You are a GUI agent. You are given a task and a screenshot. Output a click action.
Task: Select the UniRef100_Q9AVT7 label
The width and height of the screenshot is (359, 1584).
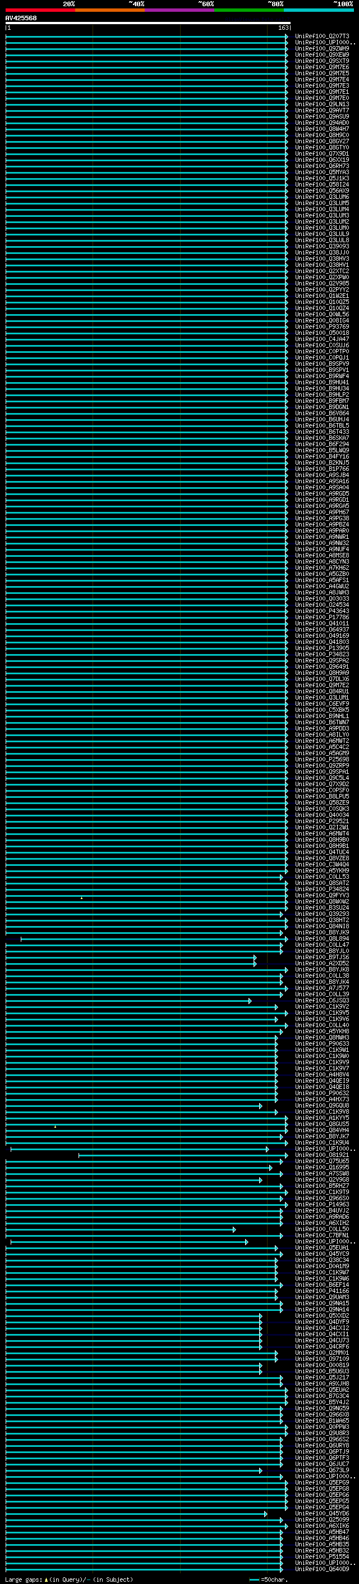(322, 111)
